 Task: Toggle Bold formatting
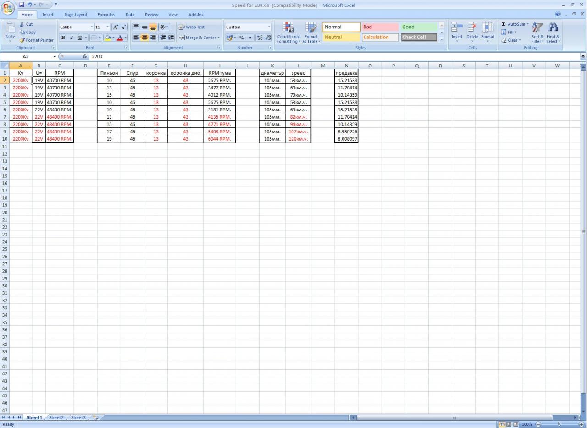[63, 38]
